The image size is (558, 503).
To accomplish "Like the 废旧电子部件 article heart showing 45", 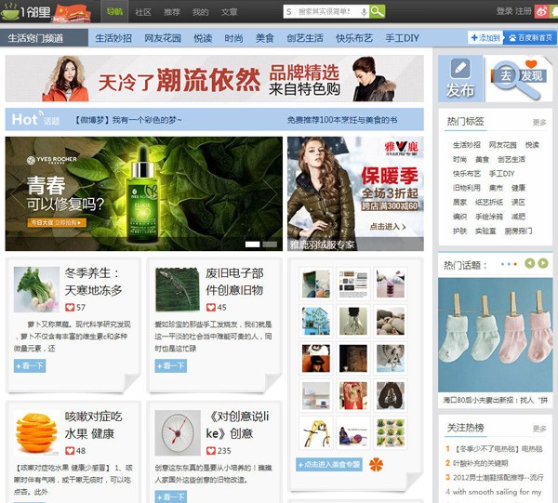I will point(211,307).
